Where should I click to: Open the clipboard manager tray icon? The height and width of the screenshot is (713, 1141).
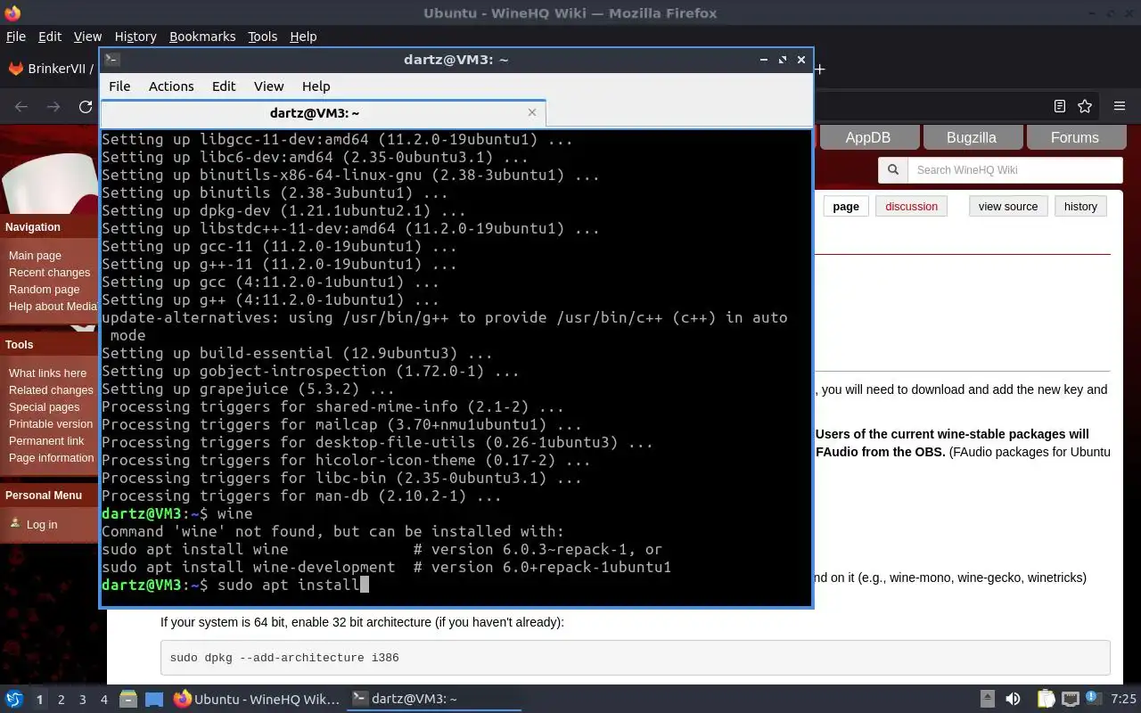[1046, 699]
